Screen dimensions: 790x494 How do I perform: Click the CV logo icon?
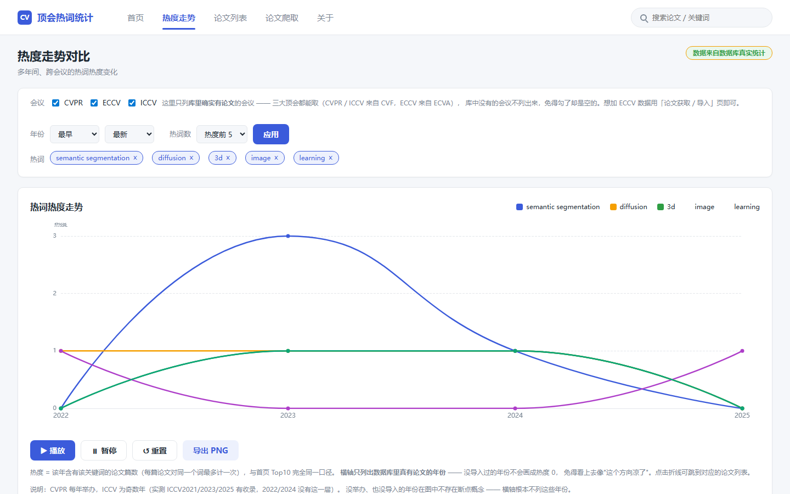[x=25, y=18]
